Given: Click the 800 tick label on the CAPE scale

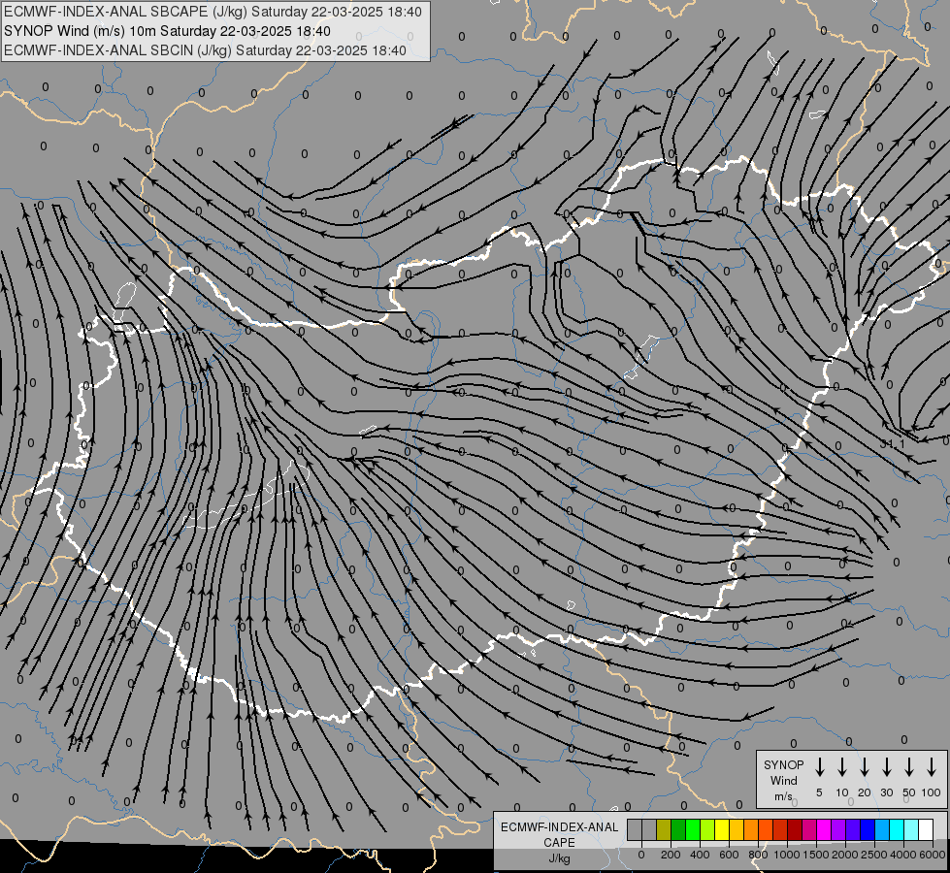Looking at the screenshot, I should pos(758,855).
